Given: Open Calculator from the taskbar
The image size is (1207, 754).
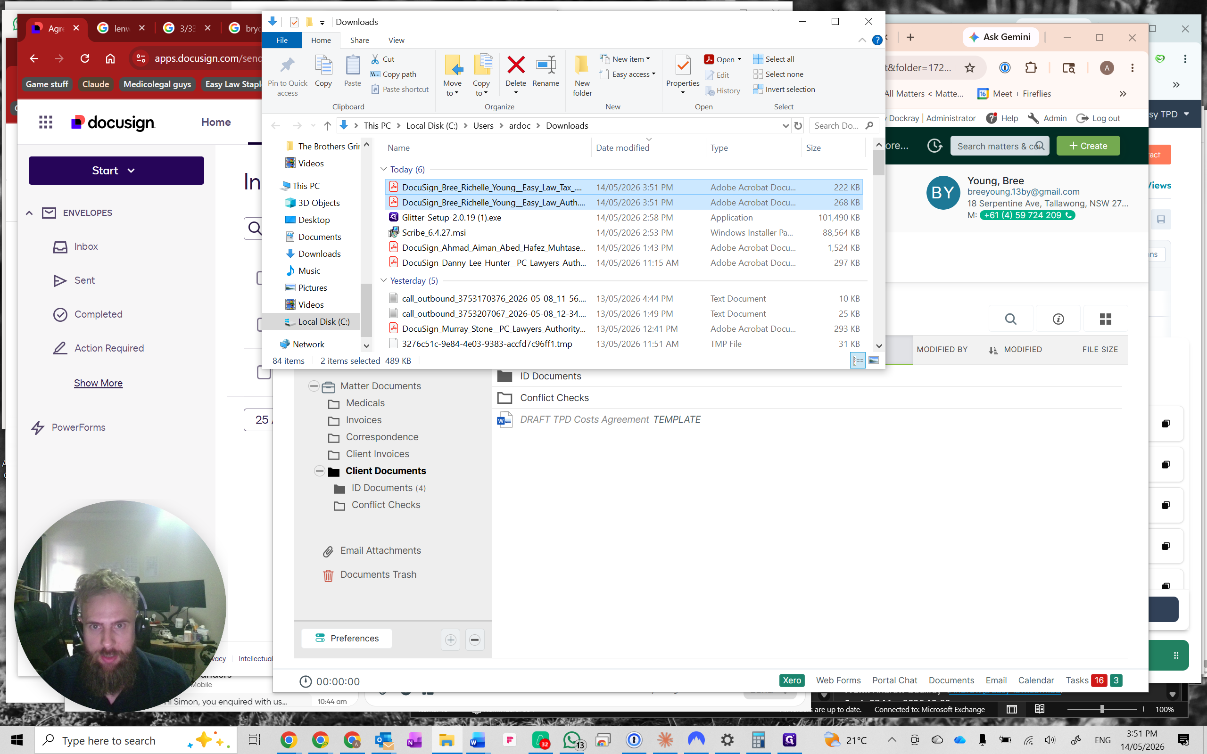Looking at the screenshot, I should 759,740.
